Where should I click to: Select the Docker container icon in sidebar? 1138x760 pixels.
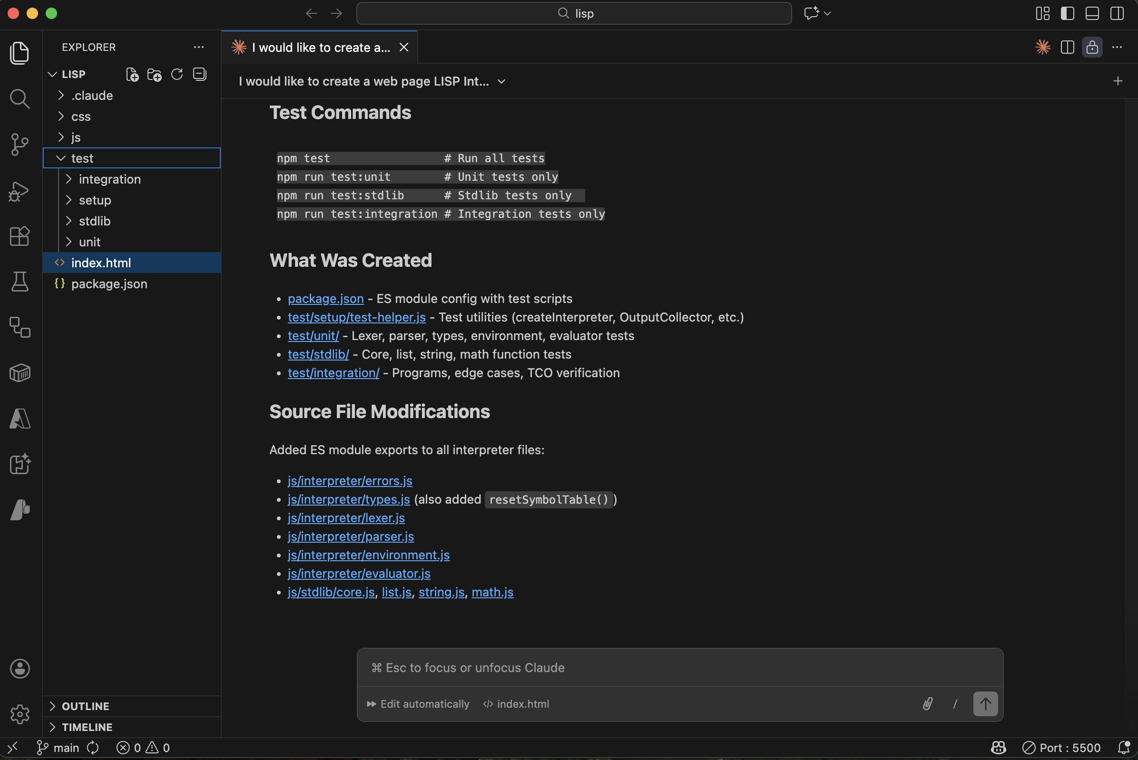click(20, 372)
